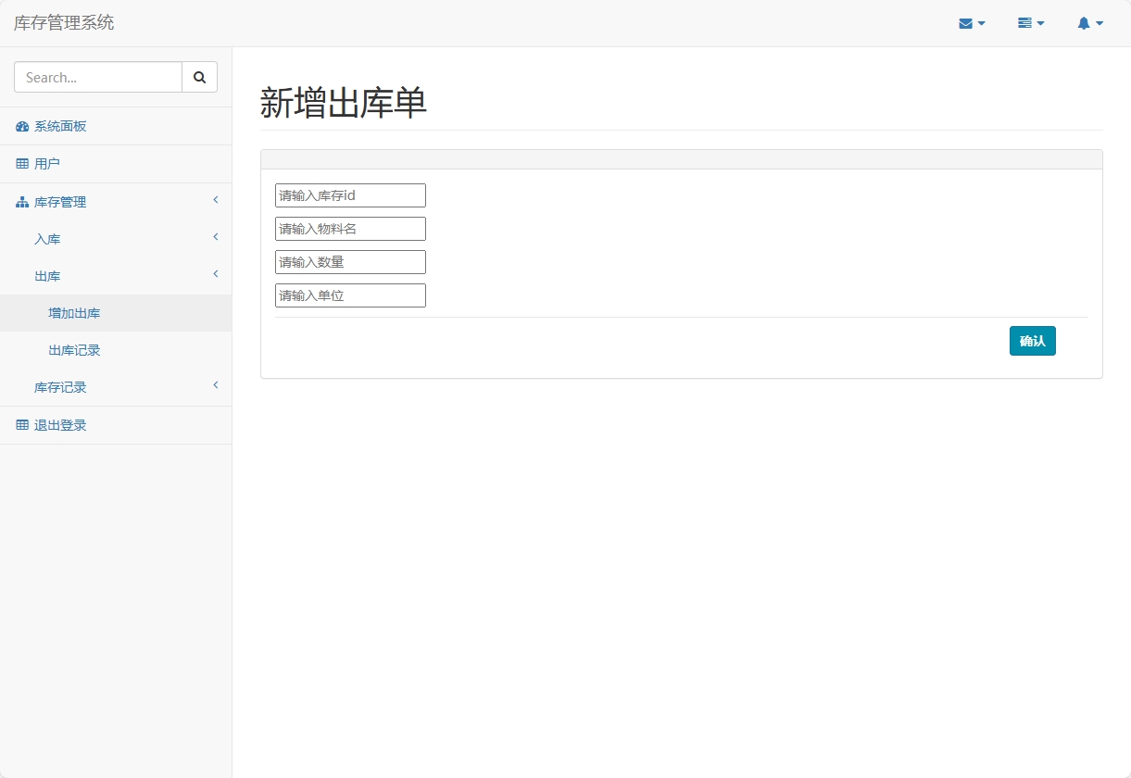This screenshot has width=1131, height=778.
Task: Open the messages dropdown arrow
Action: pyautogui.click(x=981, y=23)
